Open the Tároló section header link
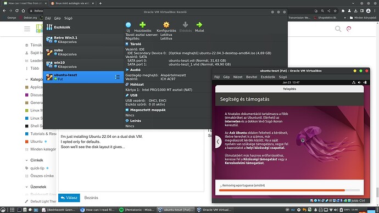379x213 pixels. [x=136, y=44]
